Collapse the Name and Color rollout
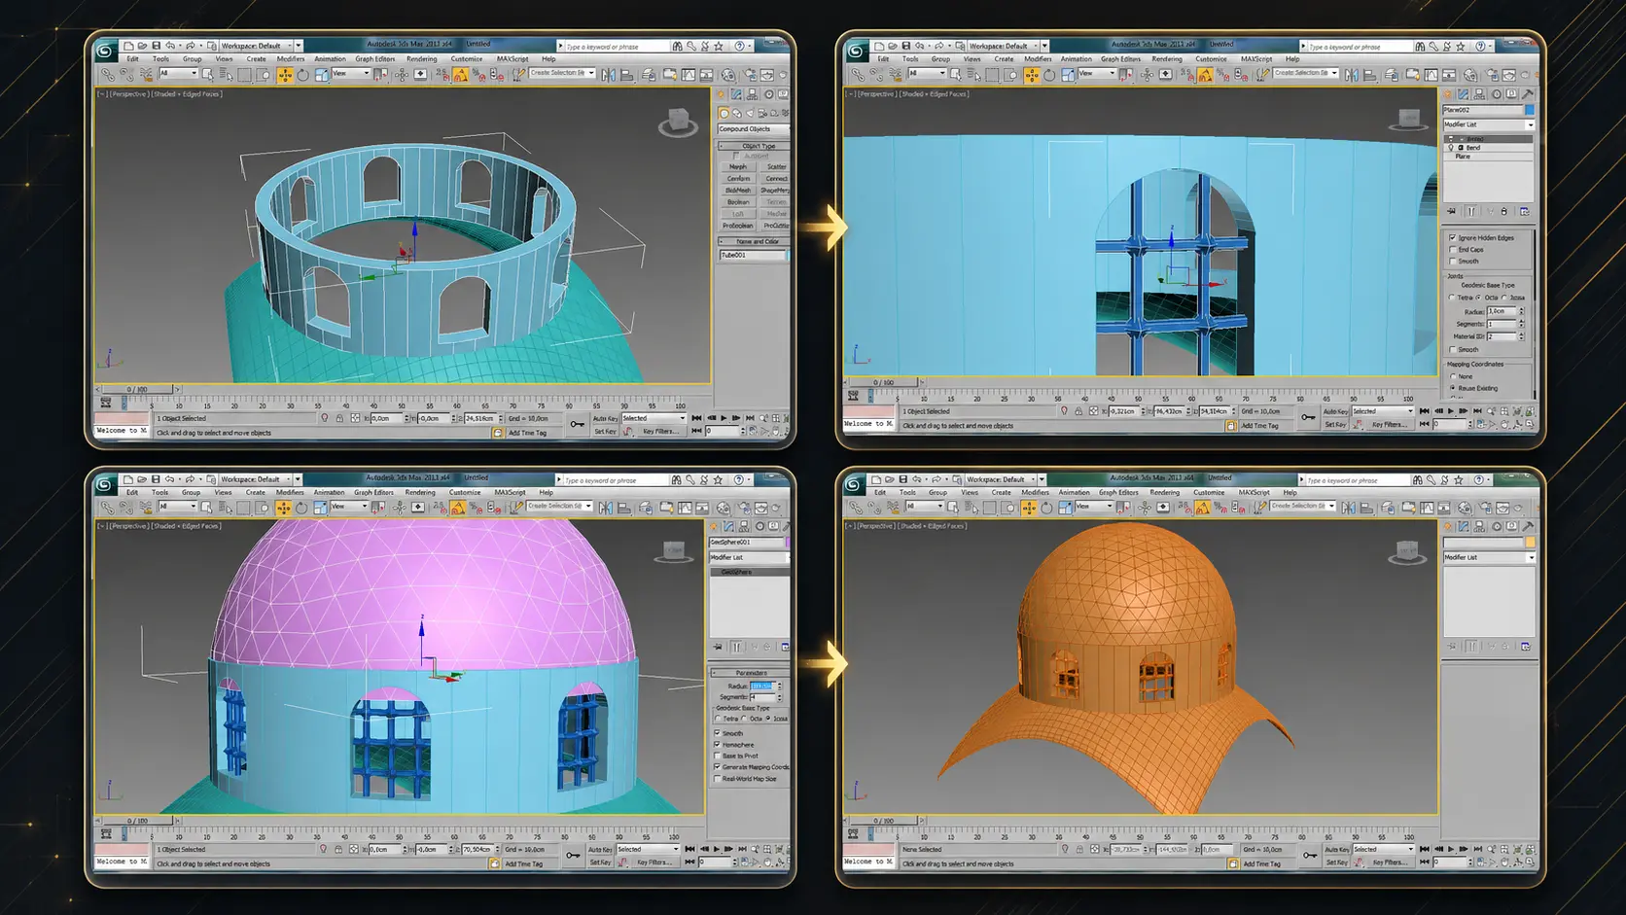Viewport: 1626px width, 915px height. click(753, 241)
